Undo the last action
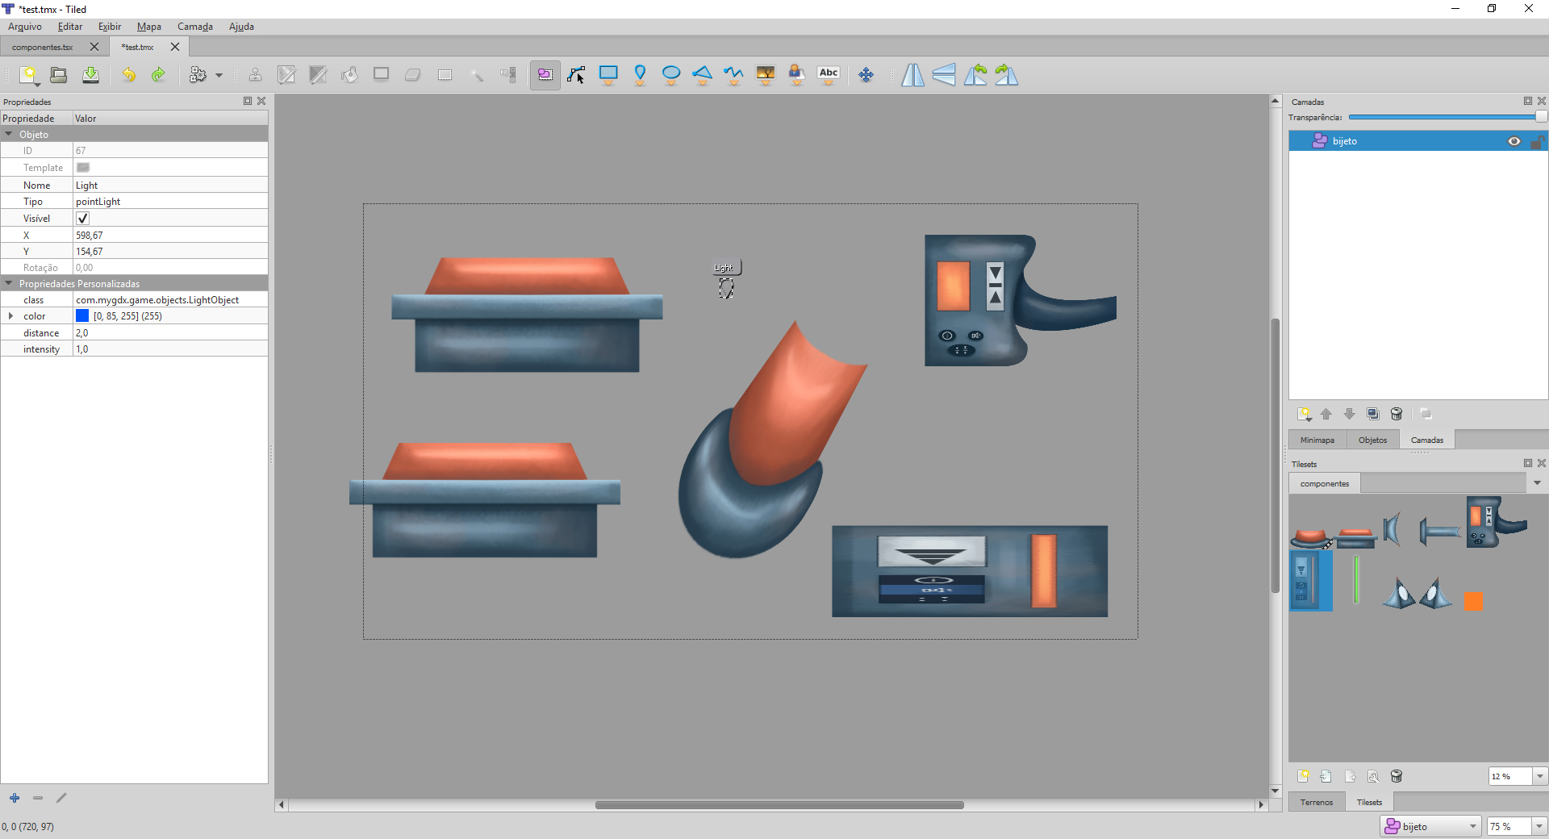The image size is (1549, 839). click(x=128, y=75)
